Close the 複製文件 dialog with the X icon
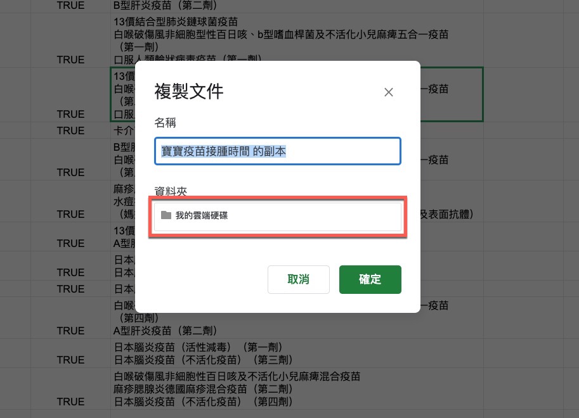Image resolution: width=579 pixels, height=418 pixels. pos(389,92)
